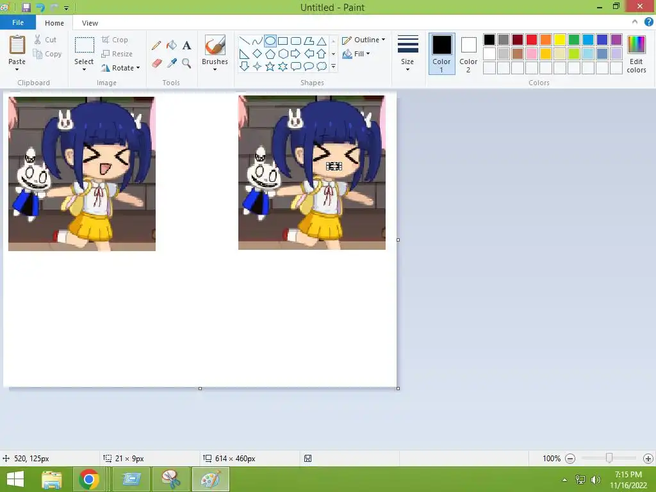
Task: Open the shape Fill dropdown
Action: (x=356, y=54)
